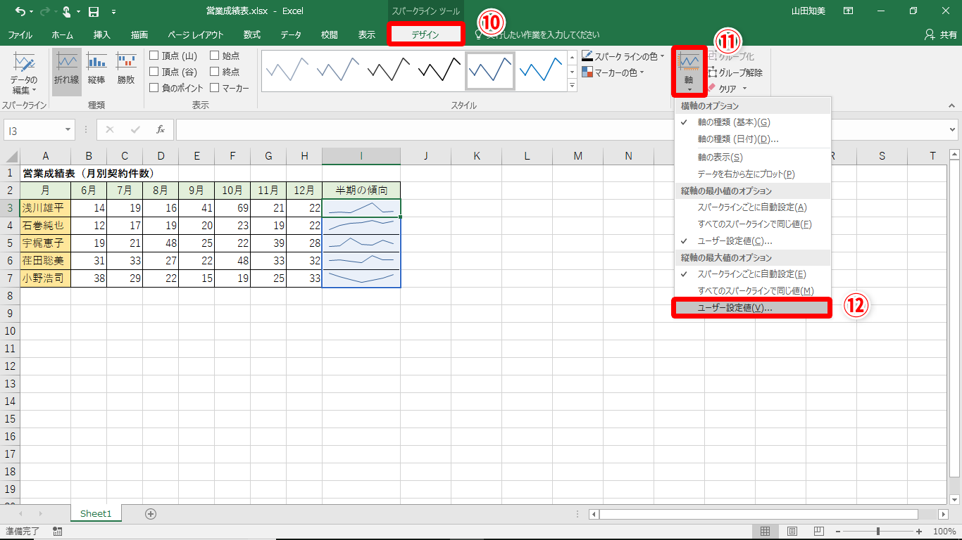Screen dimensions: 962x540
Task: Enable the 頂点 (谷) low point checkbox
Action: tap(154, 72)
